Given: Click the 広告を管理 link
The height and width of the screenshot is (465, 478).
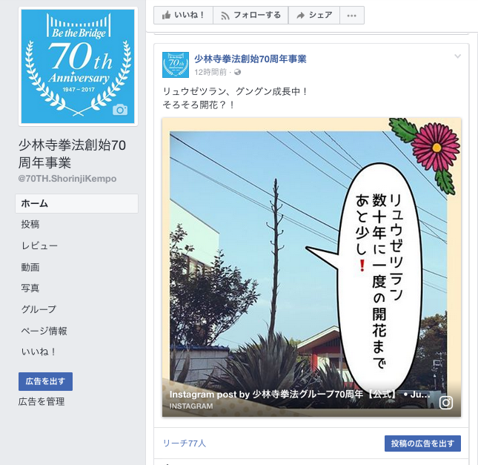Looking at the screenshot, I should point(42,401).
